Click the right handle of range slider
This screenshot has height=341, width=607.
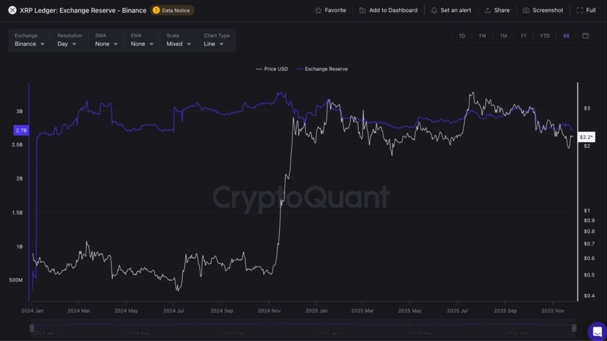(574, 328)
